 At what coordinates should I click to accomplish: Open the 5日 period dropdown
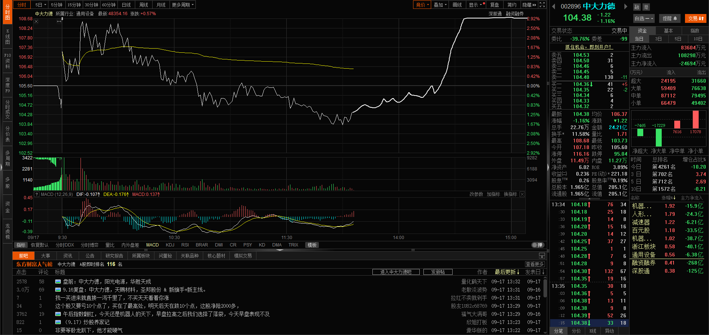[41, 5]
